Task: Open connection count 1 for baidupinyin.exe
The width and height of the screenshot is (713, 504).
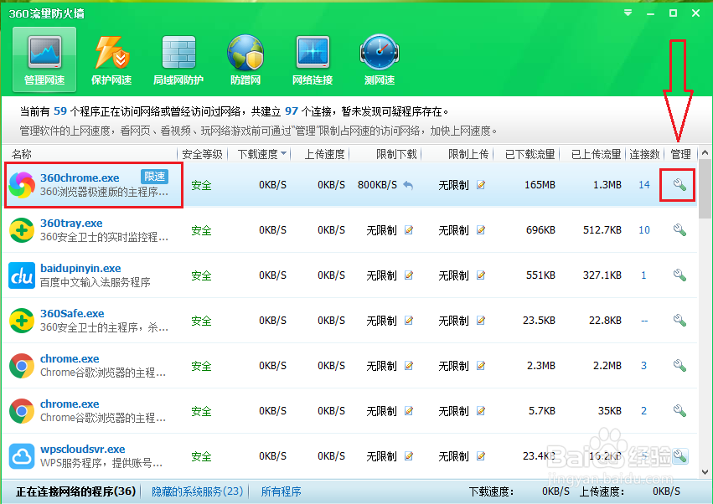Action: click(643, 275)
